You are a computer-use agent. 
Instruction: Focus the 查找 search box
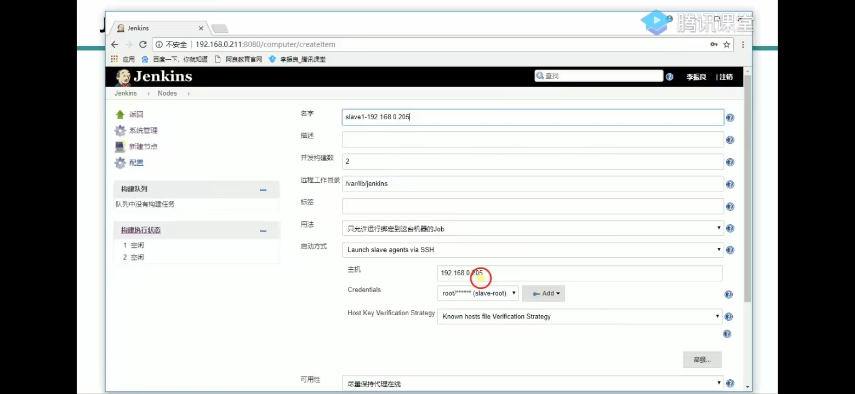[598, 76]
